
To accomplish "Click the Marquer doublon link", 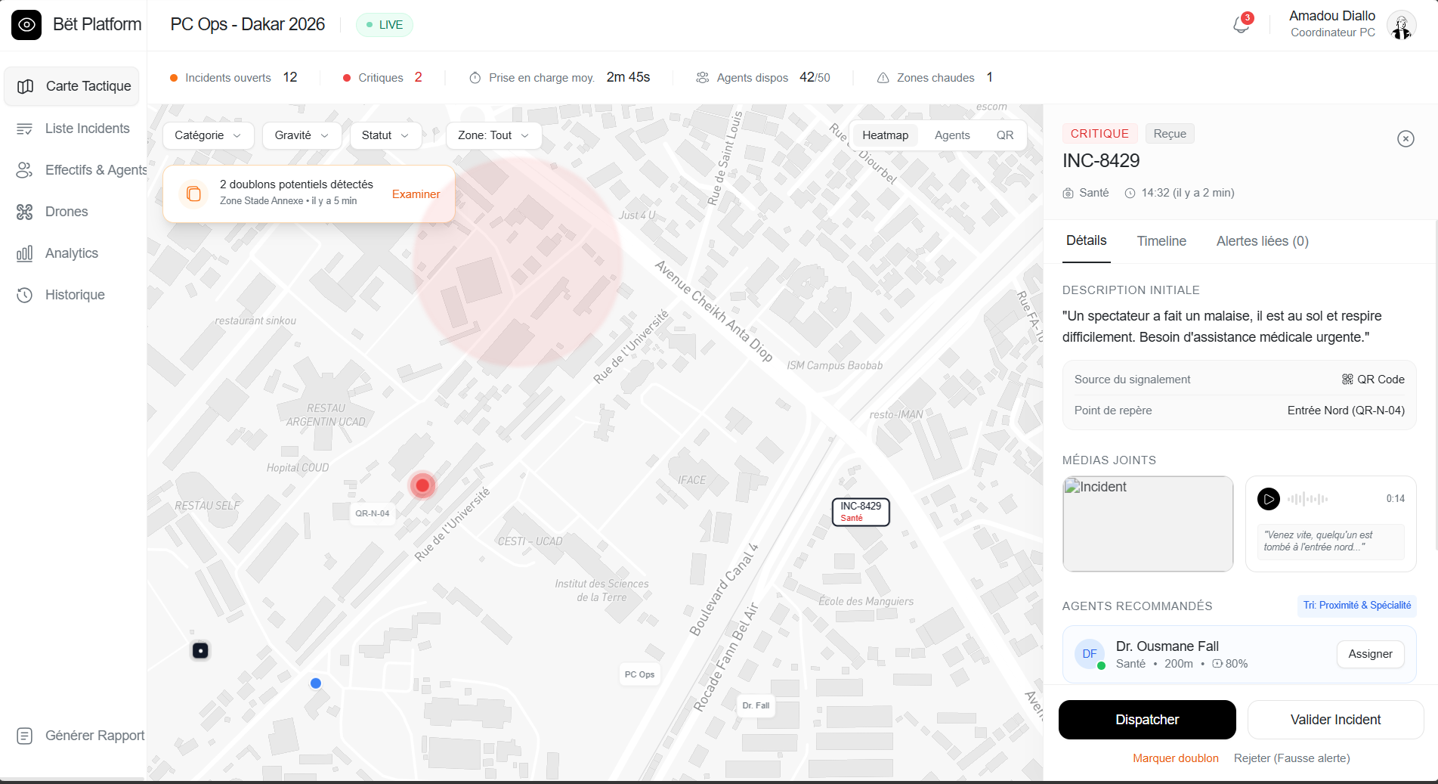I will [1175, 758].
